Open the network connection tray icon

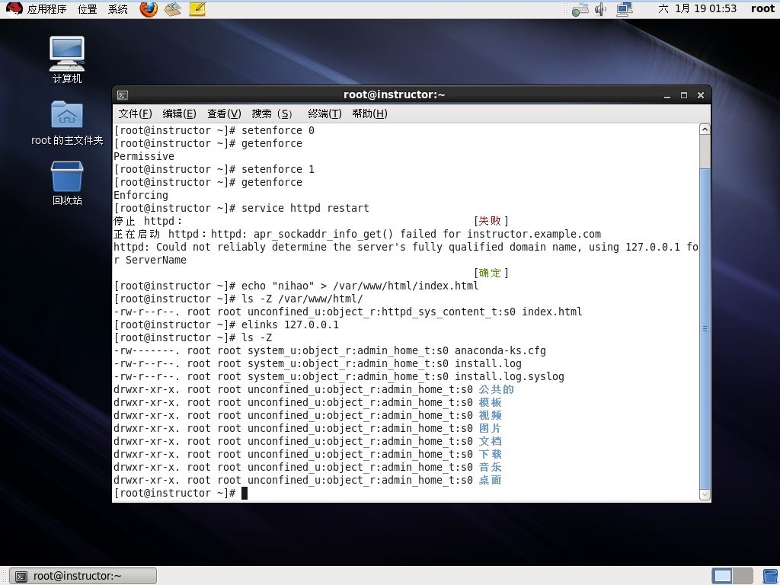[x=580, y=9]
